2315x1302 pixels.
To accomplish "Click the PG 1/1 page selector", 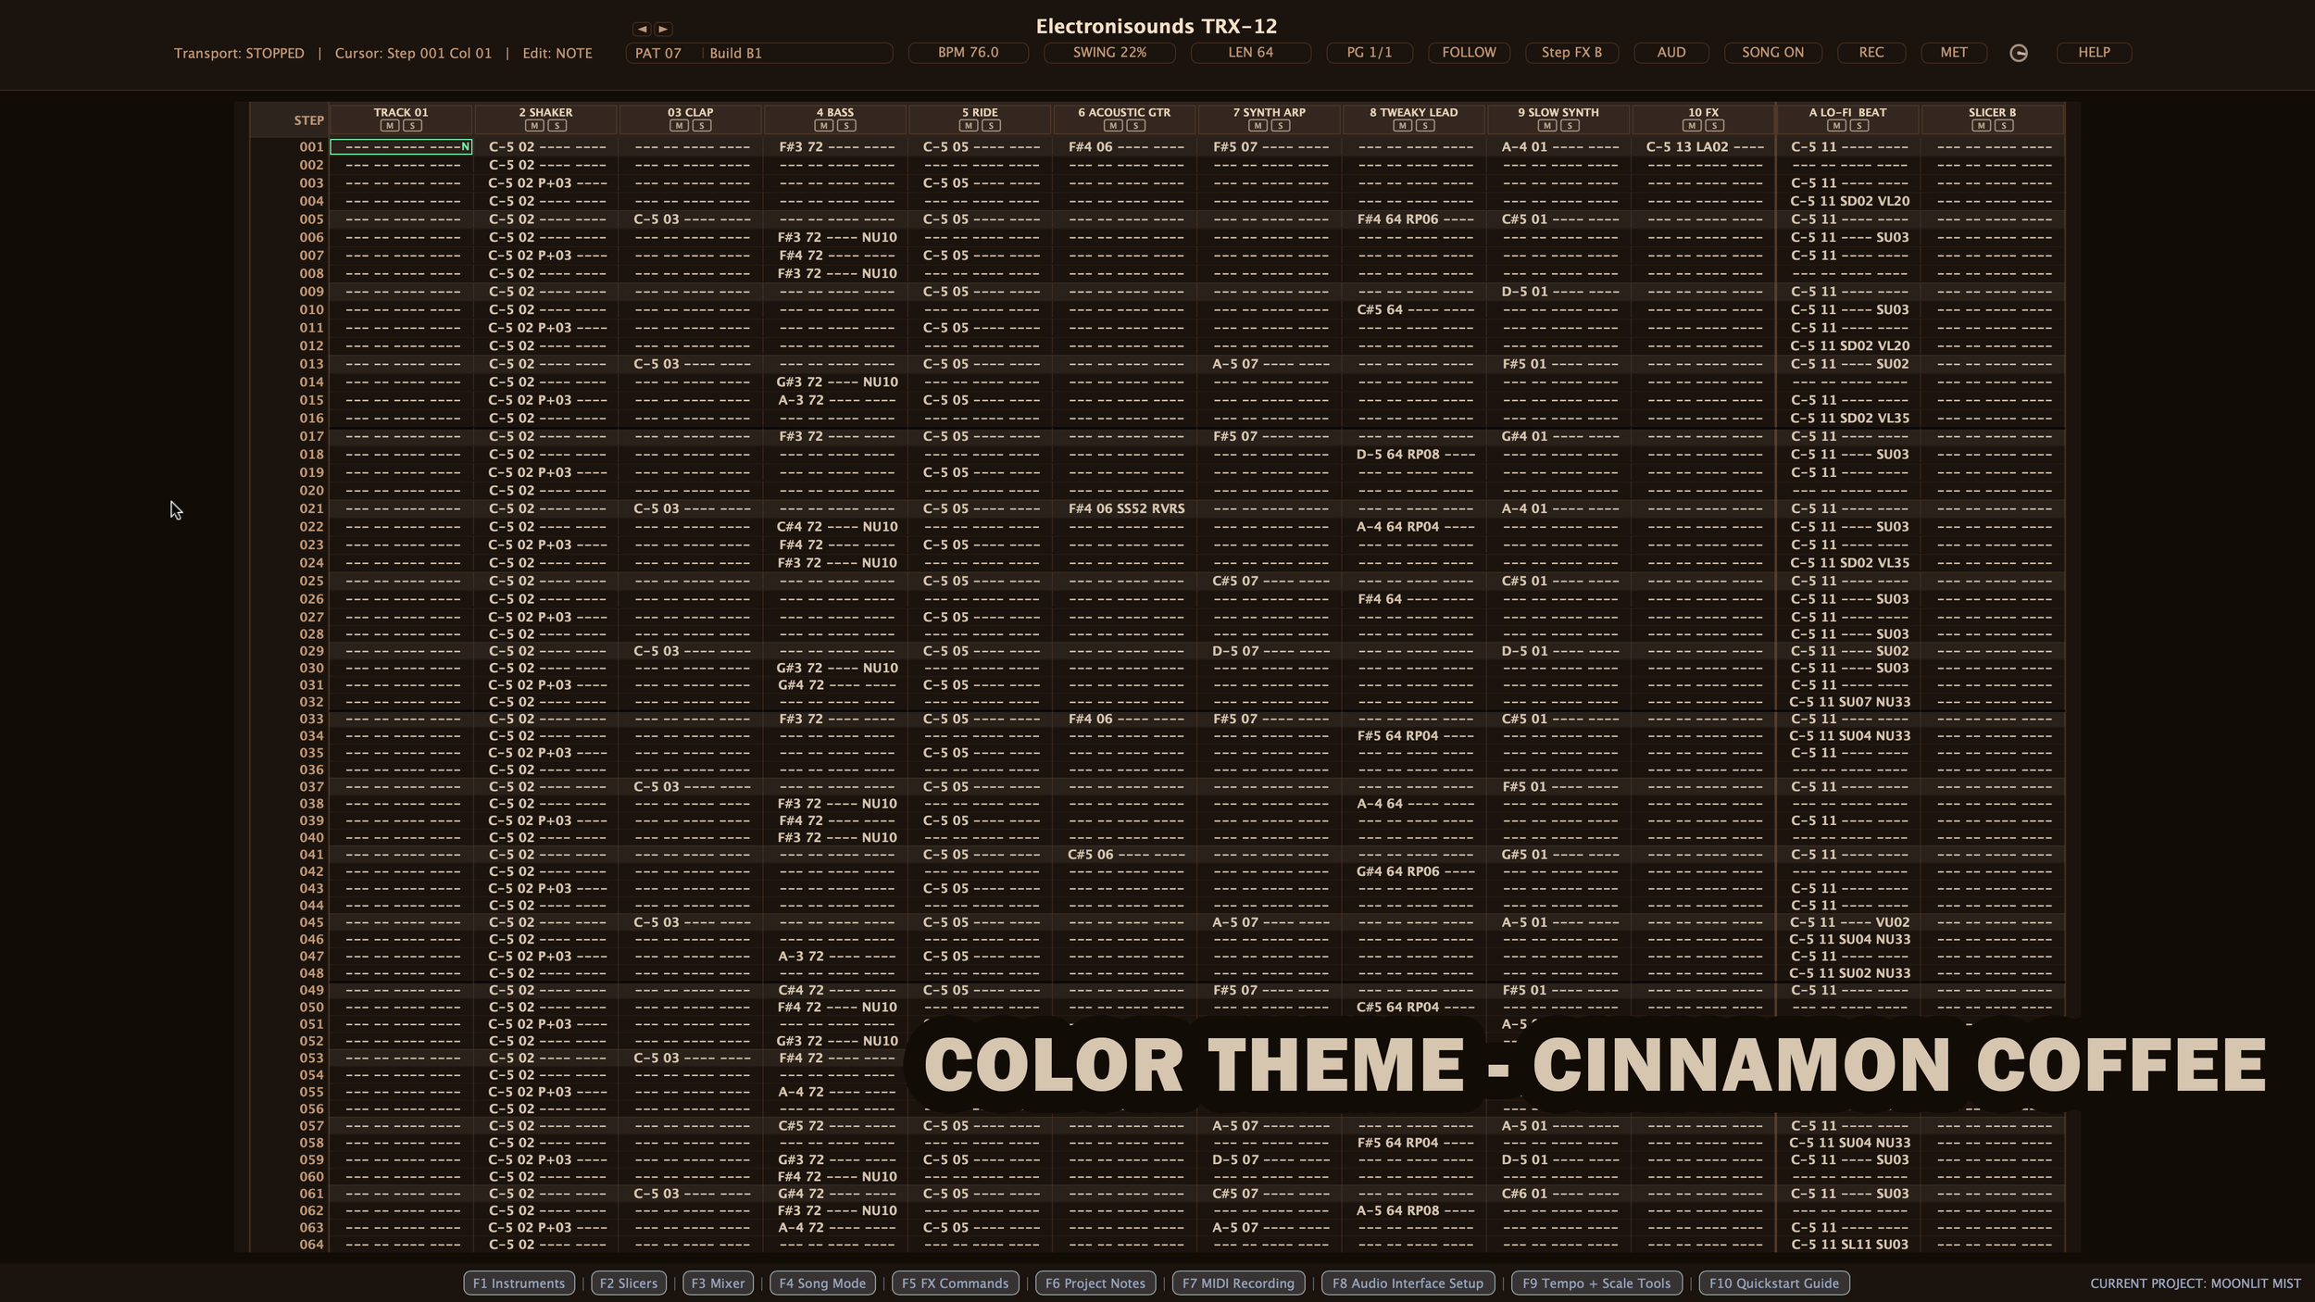I will coord(1370,53).
